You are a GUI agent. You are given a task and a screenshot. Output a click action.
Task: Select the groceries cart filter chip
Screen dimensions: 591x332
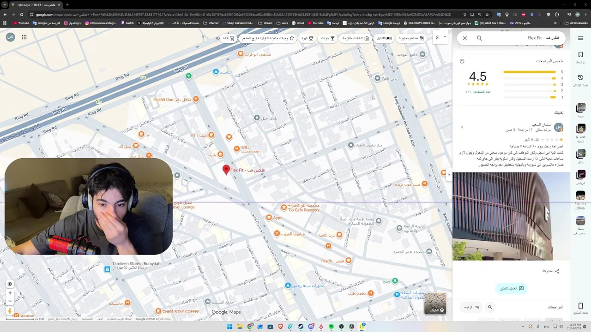pyautogui.click(x=229, y=38)
